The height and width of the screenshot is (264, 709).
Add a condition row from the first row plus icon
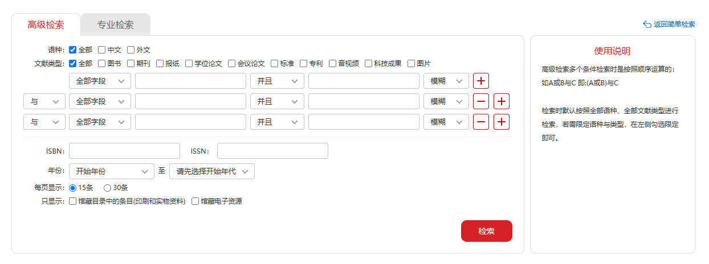pos(481,81)
